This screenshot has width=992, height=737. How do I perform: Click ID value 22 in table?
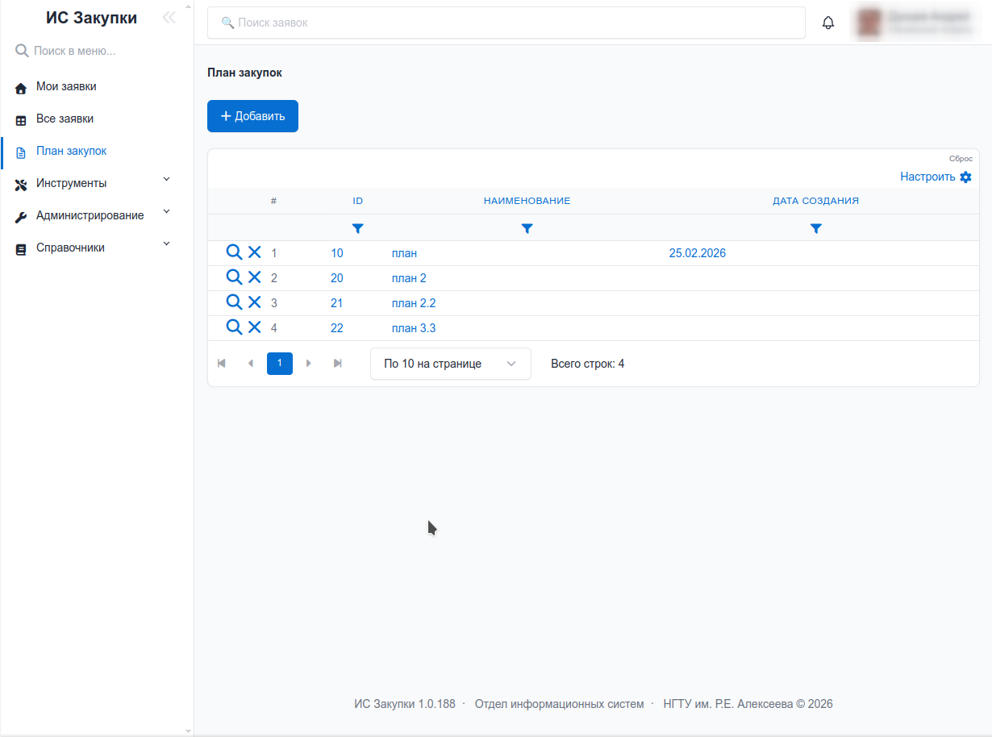click(337, 328)
